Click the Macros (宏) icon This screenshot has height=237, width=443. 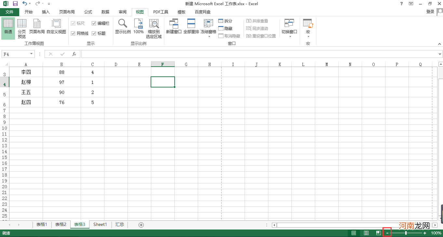308,23
